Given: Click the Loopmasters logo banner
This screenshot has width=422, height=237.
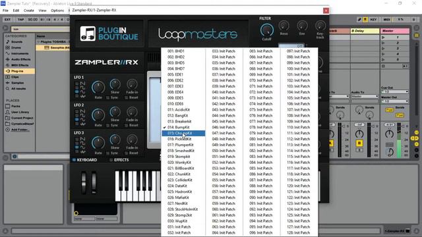Looking at the screenshot, I should pos(198,34).
